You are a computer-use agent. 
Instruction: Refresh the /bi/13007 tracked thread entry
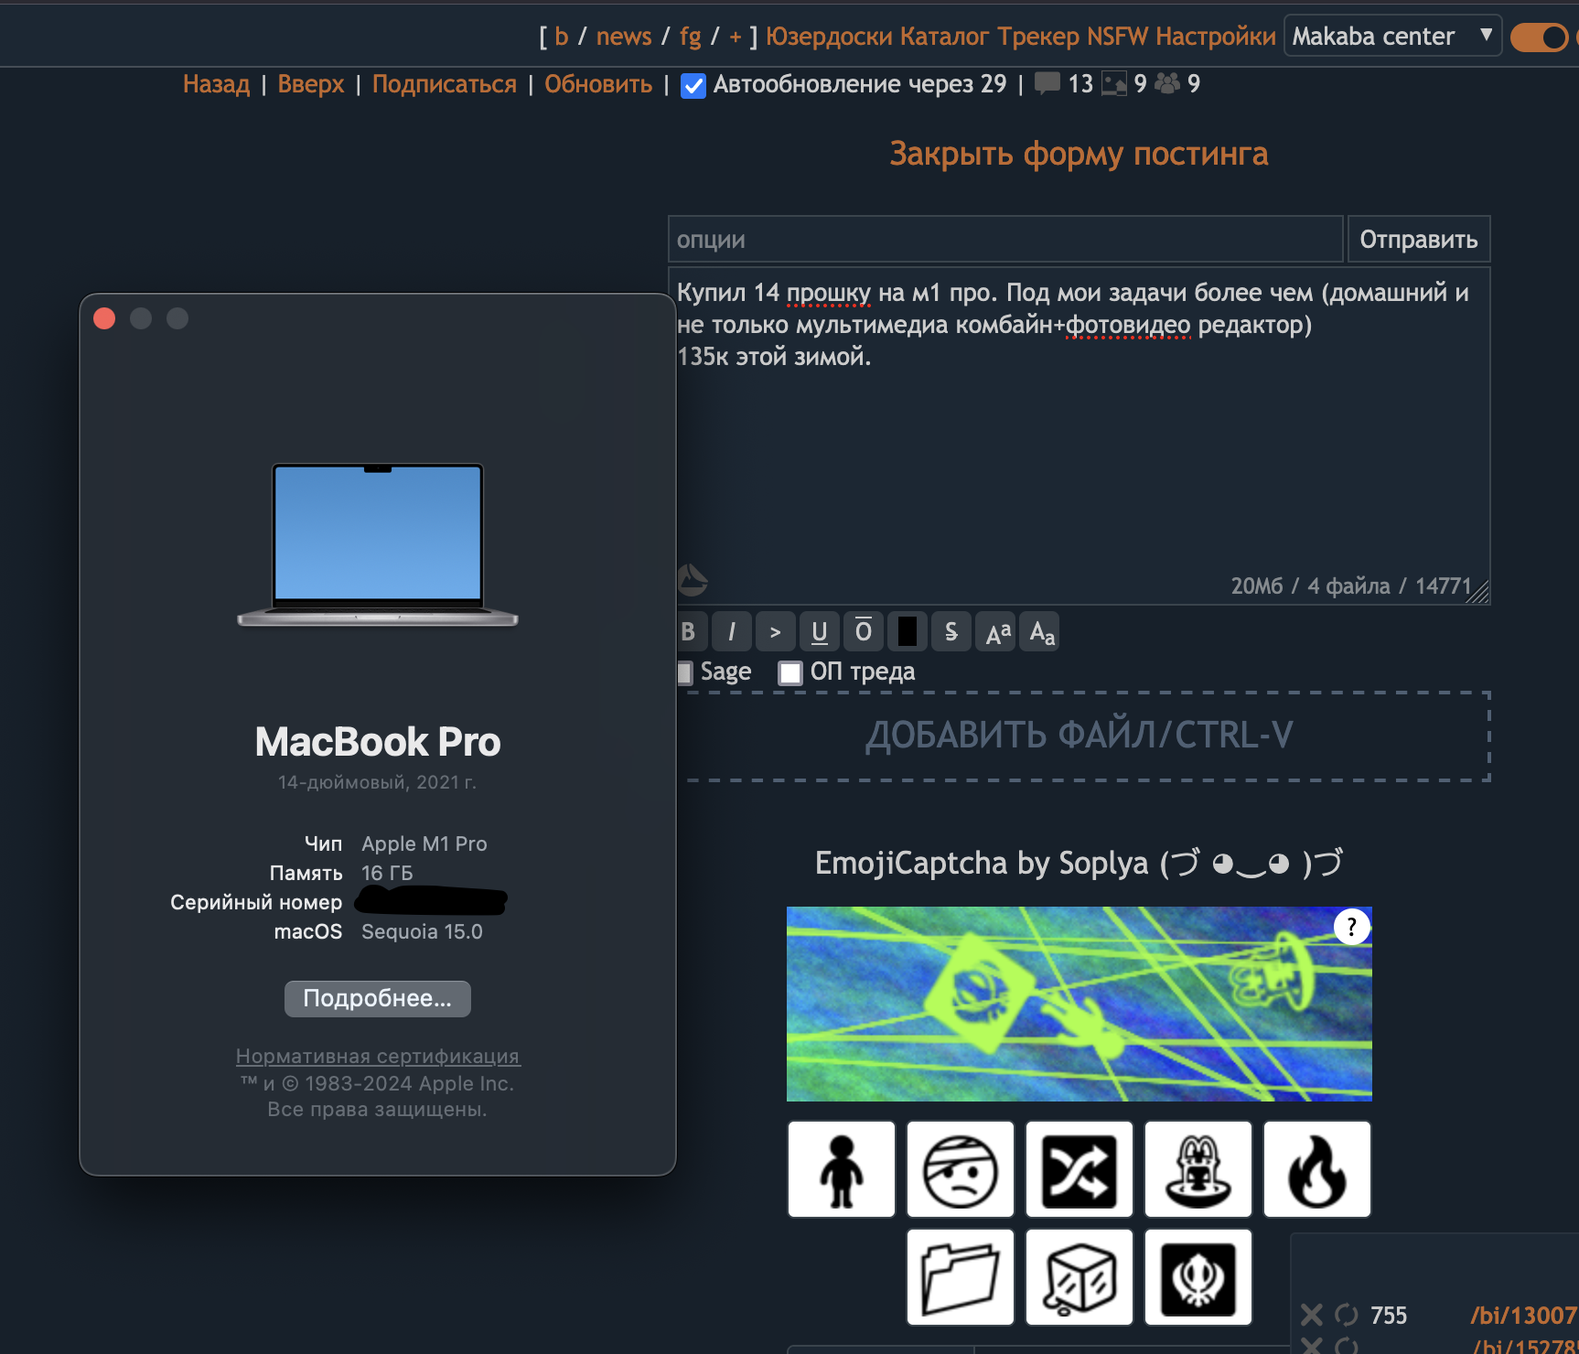coord(1347,1315)
